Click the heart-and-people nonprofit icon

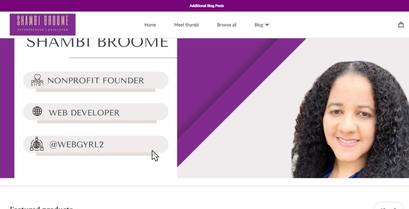point(37,80)
